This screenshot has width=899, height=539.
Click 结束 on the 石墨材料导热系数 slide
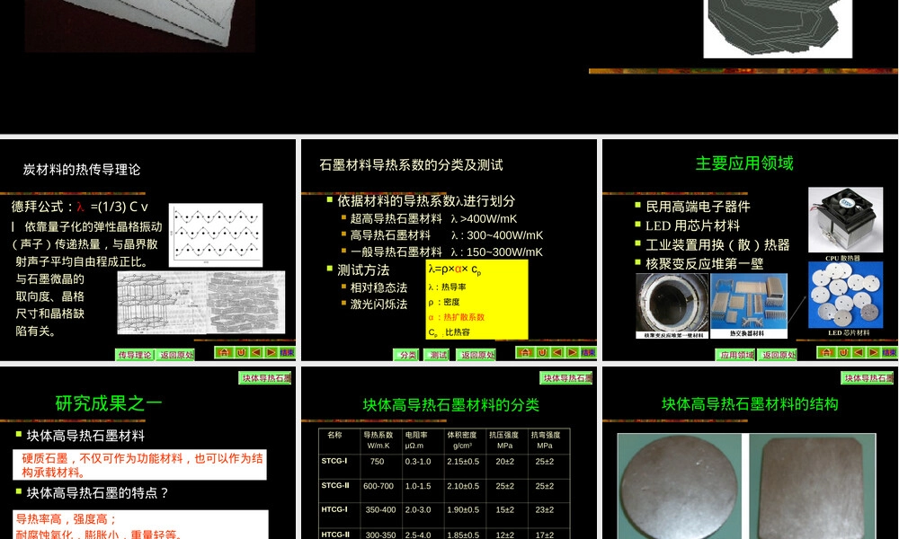click(x=588, y=353)
